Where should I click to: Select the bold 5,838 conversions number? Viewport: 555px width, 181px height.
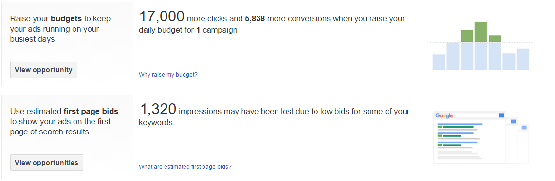point(255,18)
